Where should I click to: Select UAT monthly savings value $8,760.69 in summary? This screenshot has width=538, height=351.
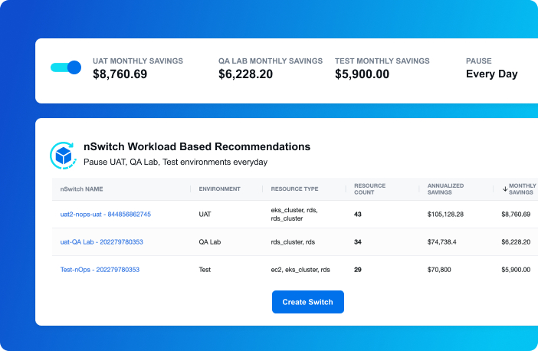pos(120,74)
